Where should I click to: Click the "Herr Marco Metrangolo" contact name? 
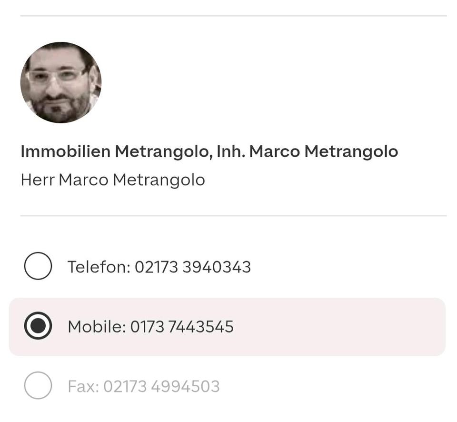tap(113, 180)
